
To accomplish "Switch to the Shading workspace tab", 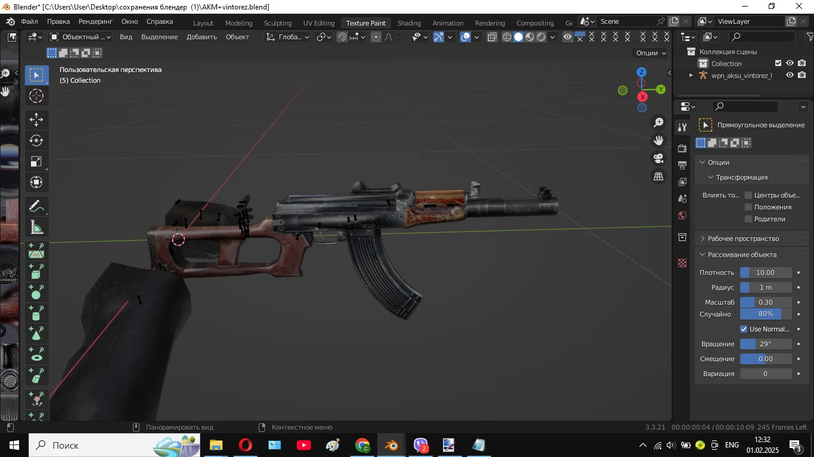I will click(x=409, y=23).
